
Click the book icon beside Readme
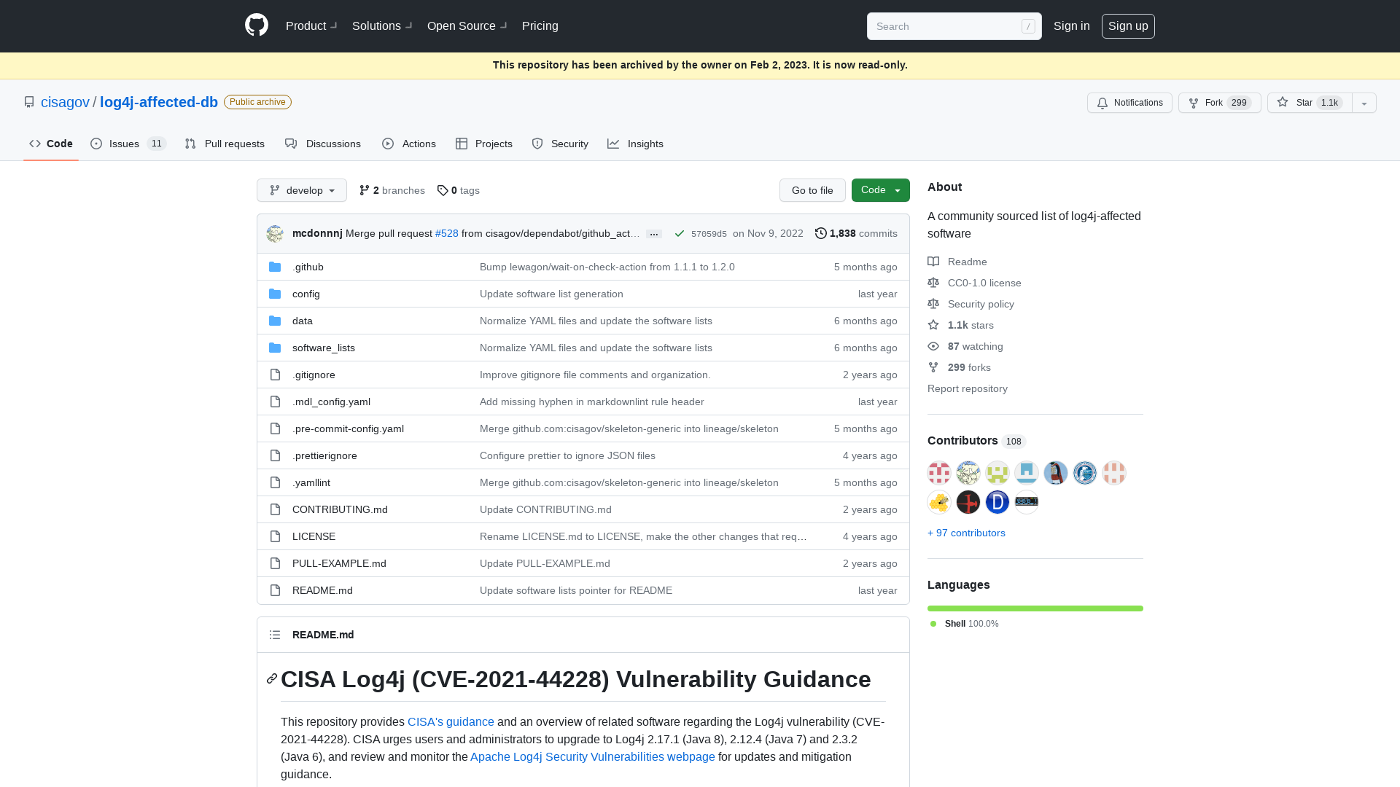pos(933,262)
